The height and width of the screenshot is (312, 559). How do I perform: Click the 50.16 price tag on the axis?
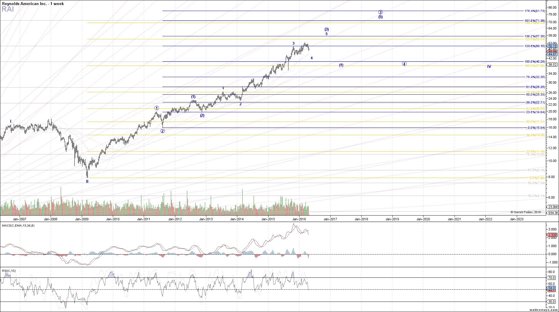tap(552, 46)
